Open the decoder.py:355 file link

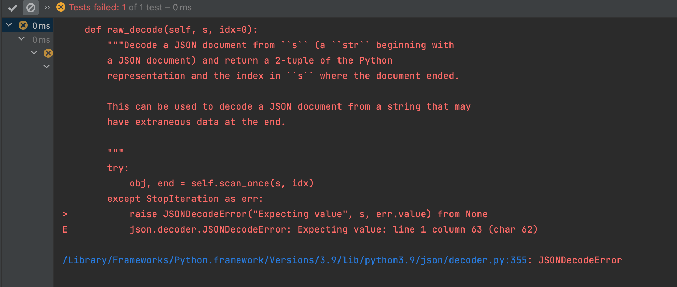[x=294, y=260]
